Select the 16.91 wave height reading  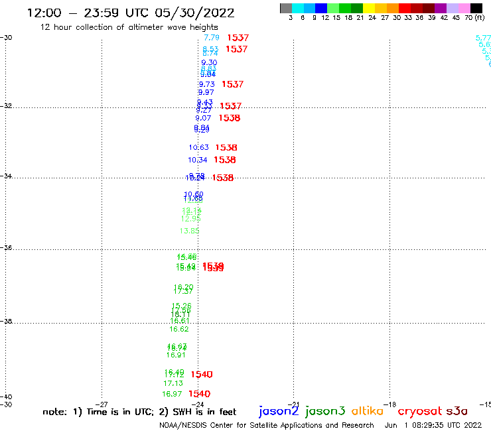tap(176, 355)
